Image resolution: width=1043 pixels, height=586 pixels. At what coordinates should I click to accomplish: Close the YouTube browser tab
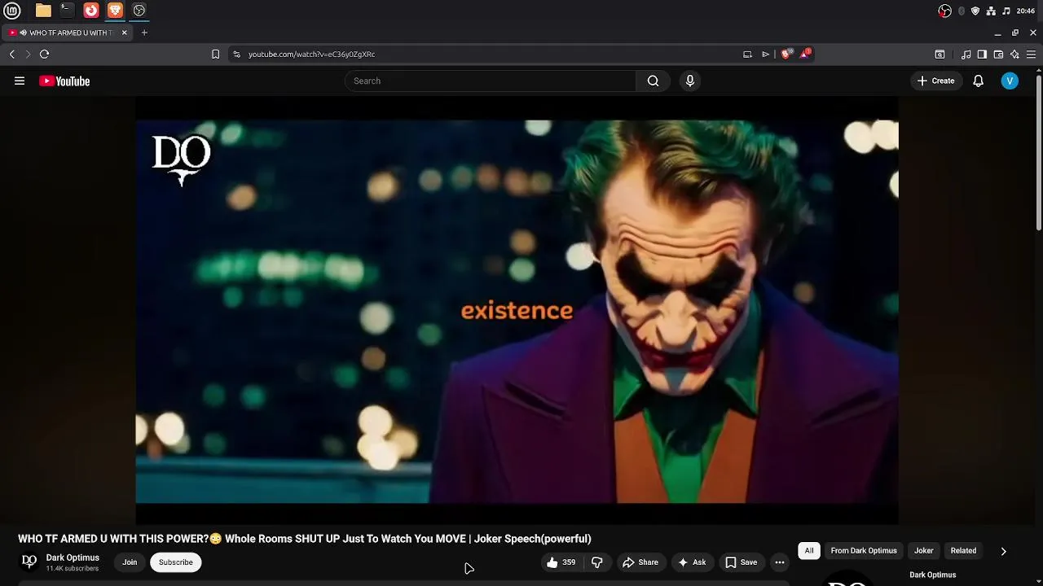point(124,33)
